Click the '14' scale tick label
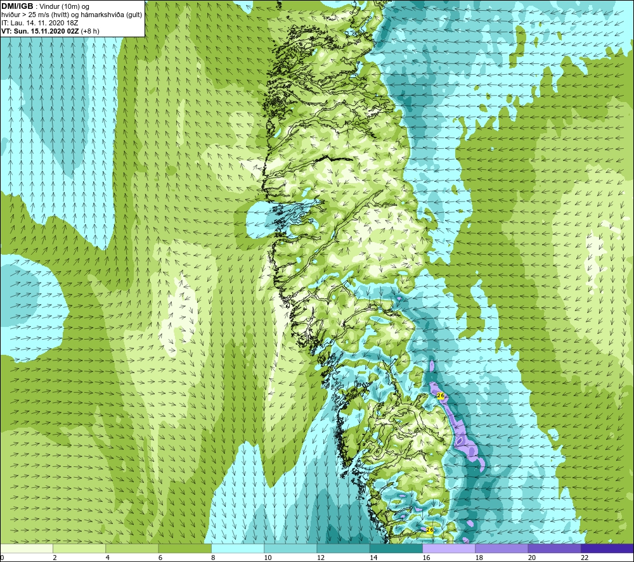 (373, 558)
